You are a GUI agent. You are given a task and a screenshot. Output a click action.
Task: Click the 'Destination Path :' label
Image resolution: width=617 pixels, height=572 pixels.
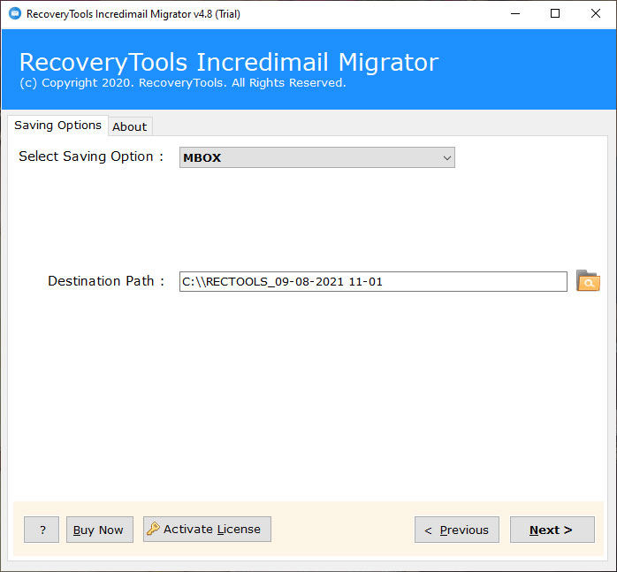[x=106, y=281]
